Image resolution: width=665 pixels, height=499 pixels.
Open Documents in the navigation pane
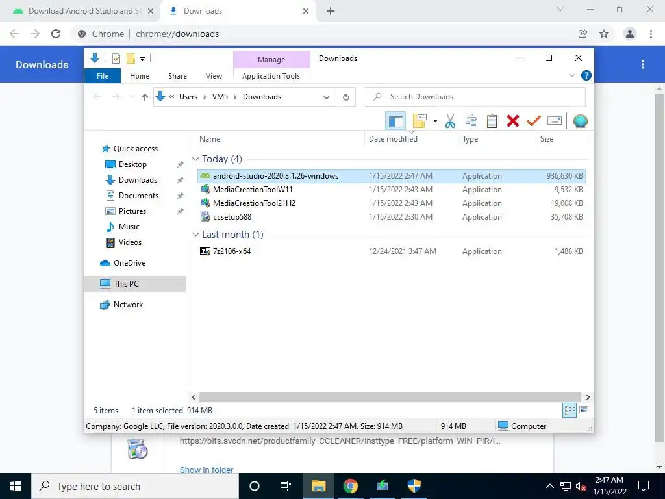click(138, 196)
